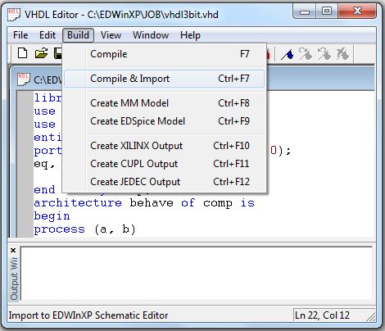Open the File menu

[20, 35]
